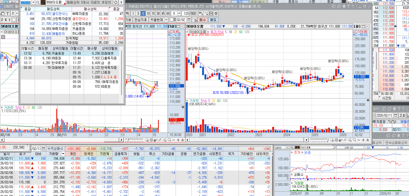Click the 120 candle count input field
The image size is (409, 196).
pos(185,13)
